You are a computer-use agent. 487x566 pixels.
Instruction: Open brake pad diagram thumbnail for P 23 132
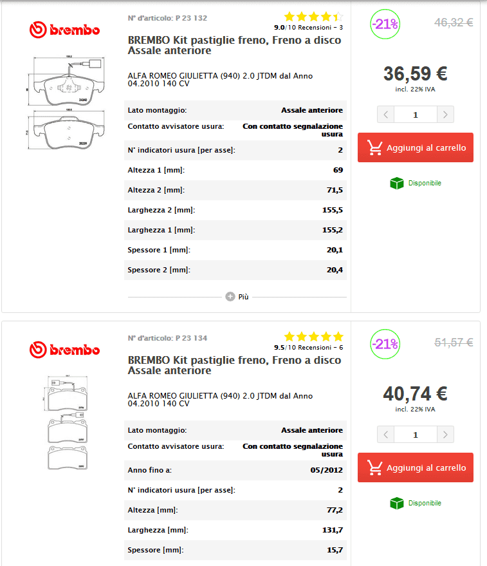click(x=64, y=103)
